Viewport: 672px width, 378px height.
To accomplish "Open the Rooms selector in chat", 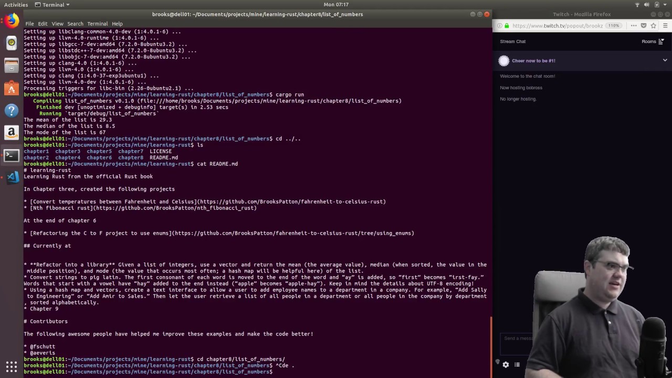I will point(653,41).
